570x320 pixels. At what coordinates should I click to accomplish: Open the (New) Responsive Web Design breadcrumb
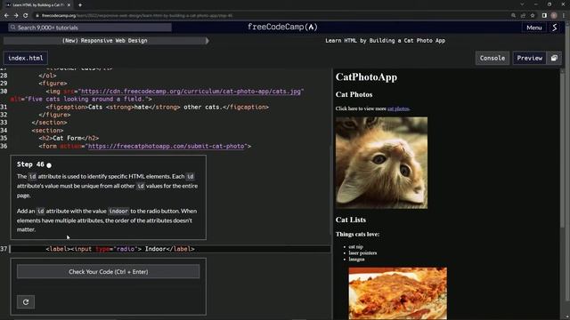105,41
